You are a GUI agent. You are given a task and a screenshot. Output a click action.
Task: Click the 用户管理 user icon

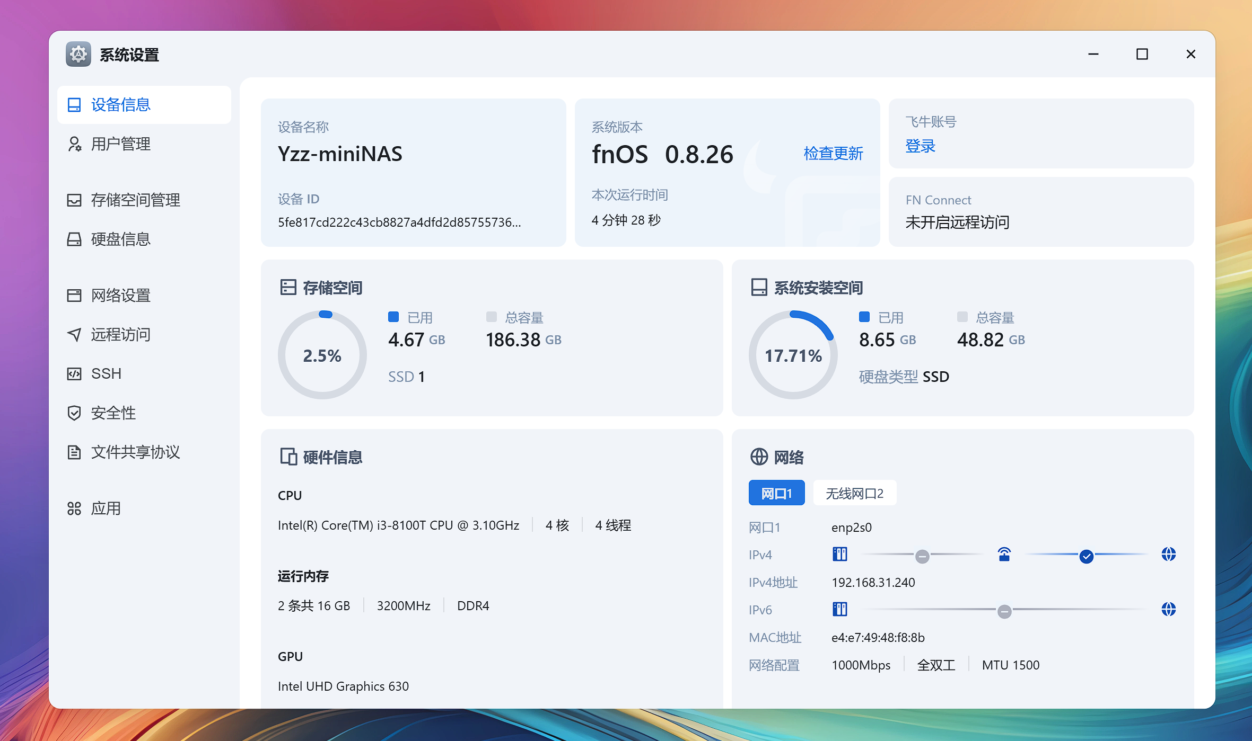74,144
